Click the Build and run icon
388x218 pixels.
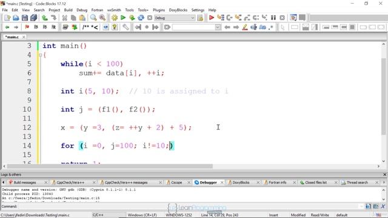tap(132, 18)
